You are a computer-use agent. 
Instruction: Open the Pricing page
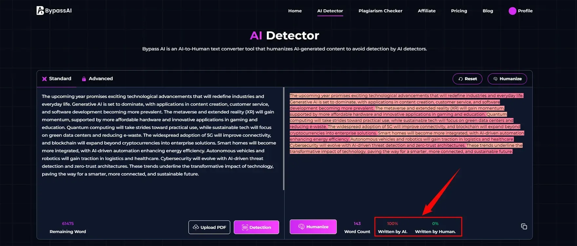pos(459,11)
